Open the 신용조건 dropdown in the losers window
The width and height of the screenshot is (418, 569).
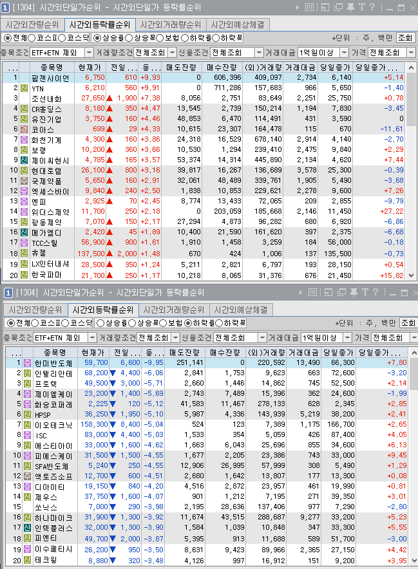pos(262,338)
